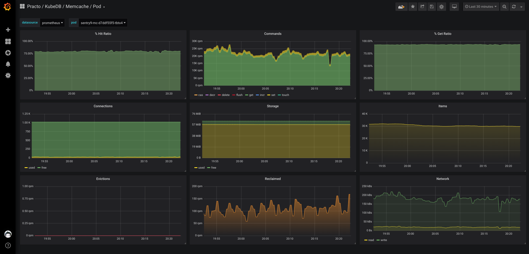Click the Add panel toolbar icon
The width and height of the screenshot is (529, 254).
click(x=401, y=7)
